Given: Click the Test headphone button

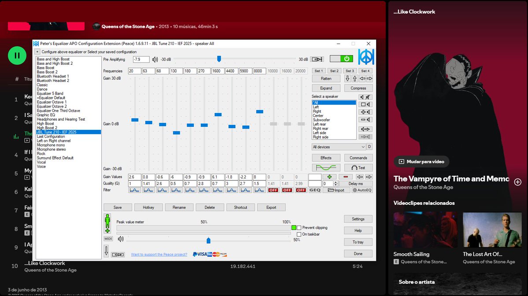Looking at the screenshot, I should 358,167.
